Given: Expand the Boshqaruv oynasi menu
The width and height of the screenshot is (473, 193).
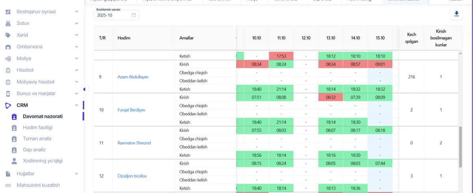Looking at the screenshot, I should click(x=76, y=12).
